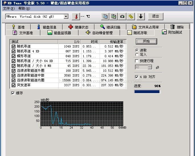
Task: Click the 时间 column header
Action: coord(91,42)
